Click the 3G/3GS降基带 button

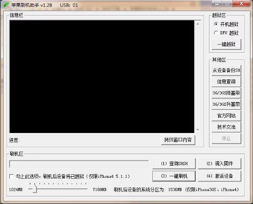226,93
